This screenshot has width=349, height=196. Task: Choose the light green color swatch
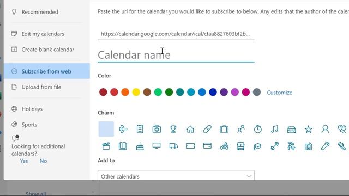tap(158, 92)
